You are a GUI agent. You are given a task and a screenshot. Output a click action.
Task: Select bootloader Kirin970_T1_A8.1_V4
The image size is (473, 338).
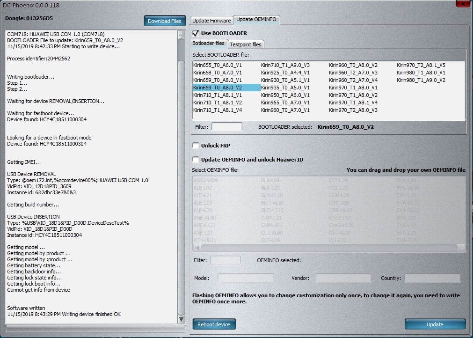tap(353, 103)
